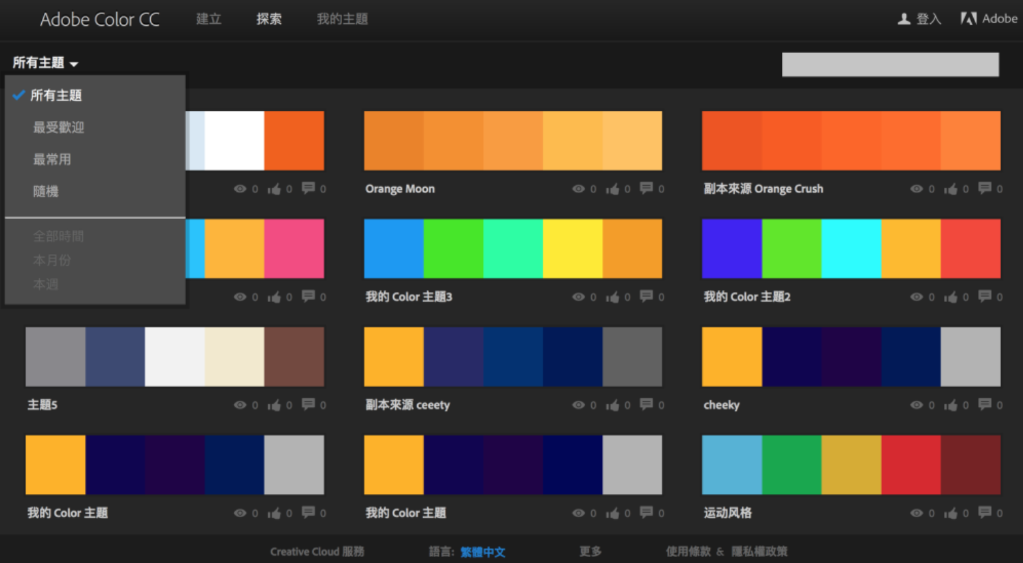Like the 我的 Color 主題3 theme

[612, 297]
